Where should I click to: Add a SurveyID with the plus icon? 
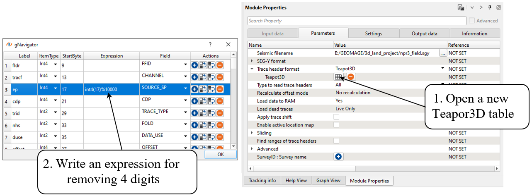338,157
